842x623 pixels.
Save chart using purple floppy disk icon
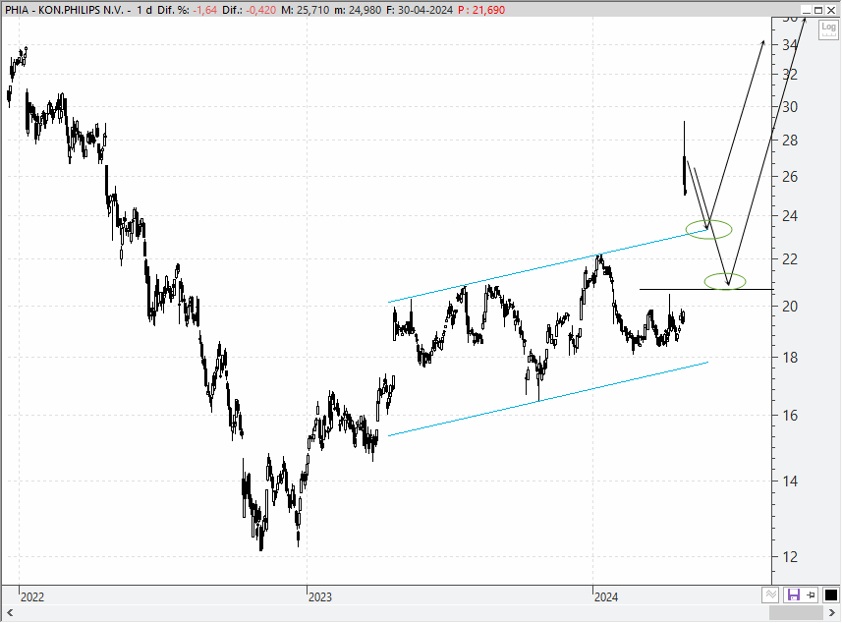(x=793, y=595)
